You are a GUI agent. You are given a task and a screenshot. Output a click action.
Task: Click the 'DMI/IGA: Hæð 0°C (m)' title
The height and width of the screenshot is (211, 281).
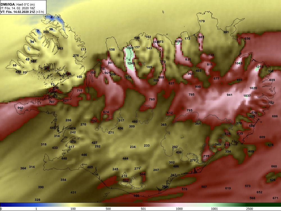tap(17, 4)
